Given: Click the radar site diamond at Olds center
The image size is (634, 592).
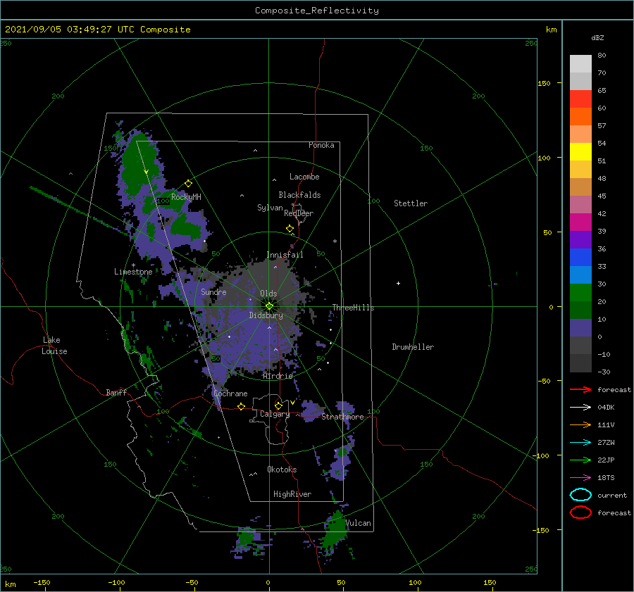Looking at the screenshot, I should pos(269,306).
